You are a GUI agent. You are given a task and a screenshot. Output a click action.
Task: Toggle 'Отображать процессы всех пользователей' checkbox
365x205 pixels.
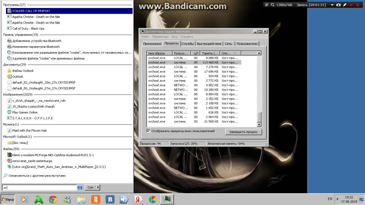(x=148, y=131)
